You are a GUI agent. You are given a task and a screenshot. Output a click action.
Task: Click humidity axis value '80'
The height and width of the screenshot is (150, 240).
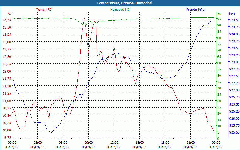(219, 38)
